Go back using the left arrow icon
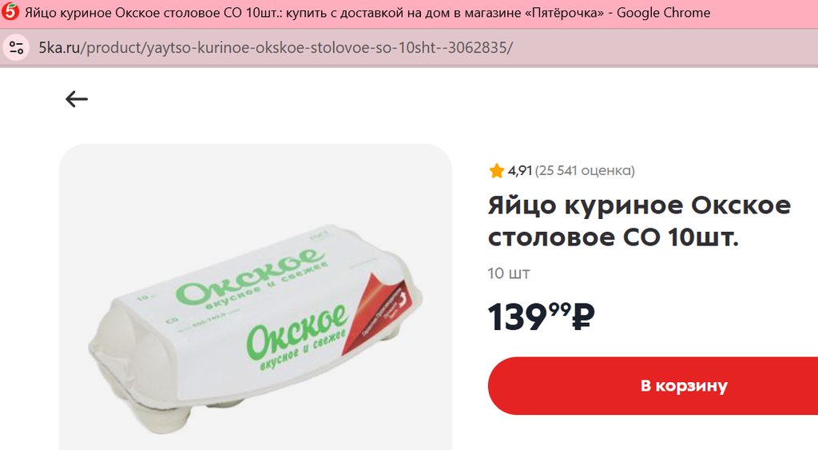This screenshot has height=450, width=818. pyautogui.click(x=77, y=98)
